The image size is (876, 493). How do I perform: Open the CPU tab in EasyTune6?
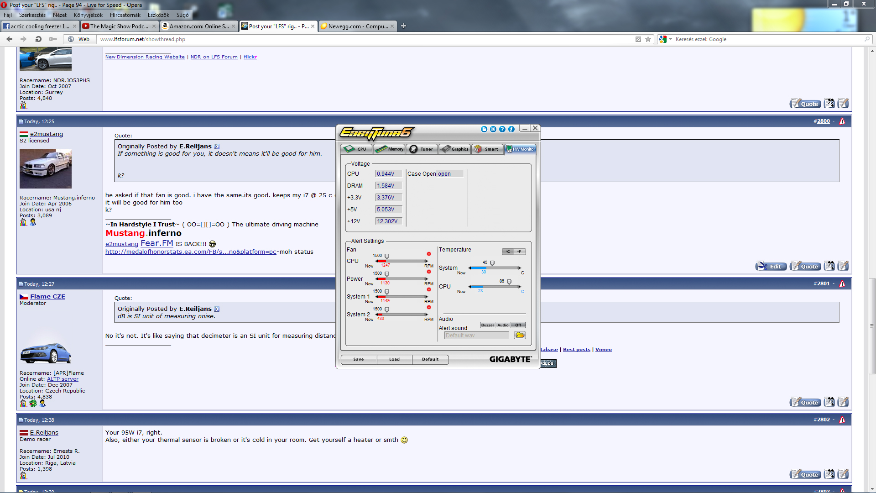click(x=356, y=149)
